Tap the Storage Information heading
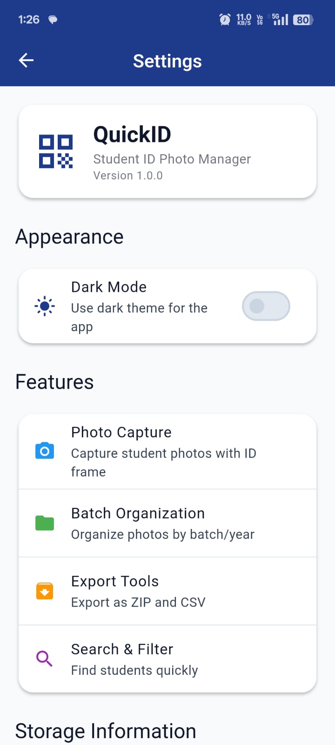The width and height of the screenshot is (335, 745). pos(106,731)
